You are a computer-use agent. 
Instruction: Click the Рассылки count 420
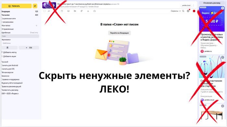pos(36,15)
